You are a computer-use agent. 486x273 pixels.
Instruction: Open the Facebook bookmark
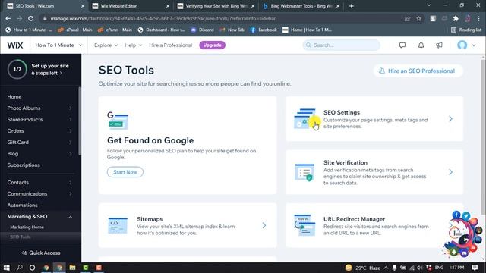(264, 30)
